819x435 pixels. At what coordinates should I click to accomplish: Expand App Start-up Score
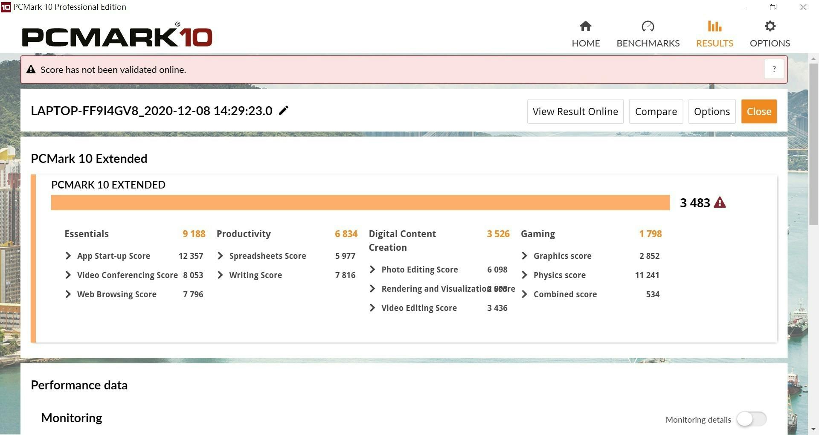(x=68, y=256)
